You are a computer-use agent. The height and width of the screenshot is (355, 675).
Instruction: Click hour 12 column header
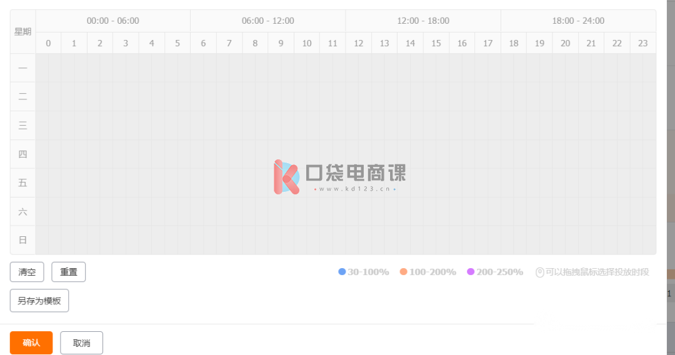[x=359, y=43]
